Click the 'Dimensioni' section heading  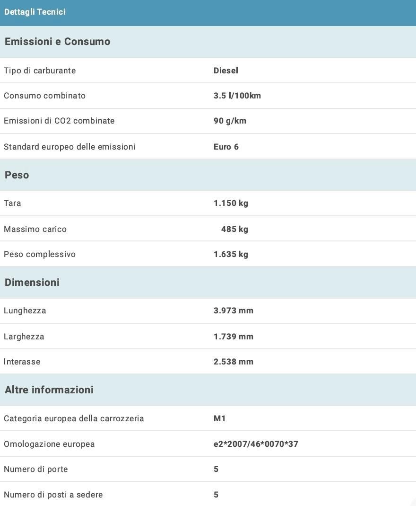tap(32, 283)
